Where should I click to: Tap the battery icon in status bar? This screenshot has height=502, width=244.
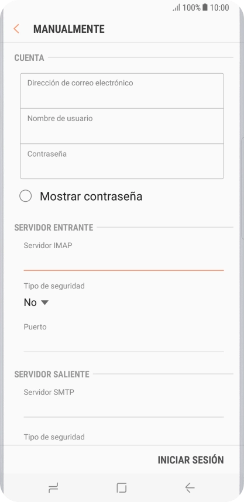[x=205, y=8]
